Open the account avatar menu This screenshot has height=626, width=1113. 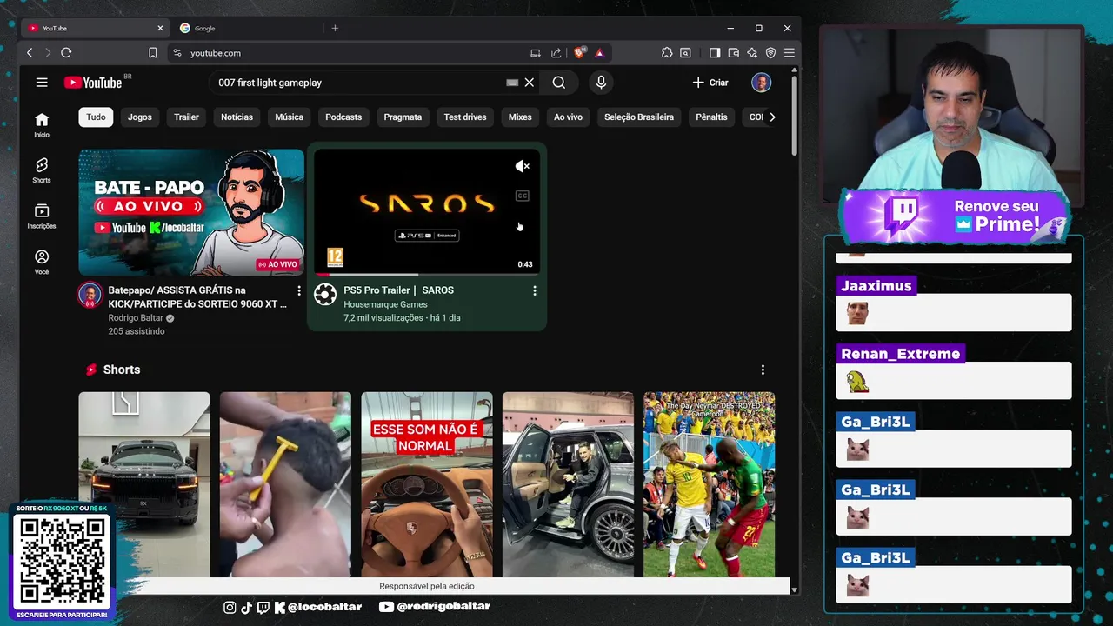tap(762, 83)
